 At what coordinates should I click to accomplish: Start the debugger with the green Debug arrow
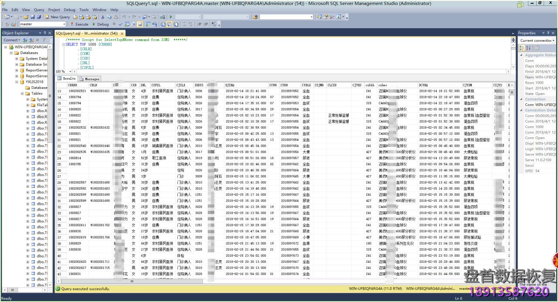[x=94, y=24]
